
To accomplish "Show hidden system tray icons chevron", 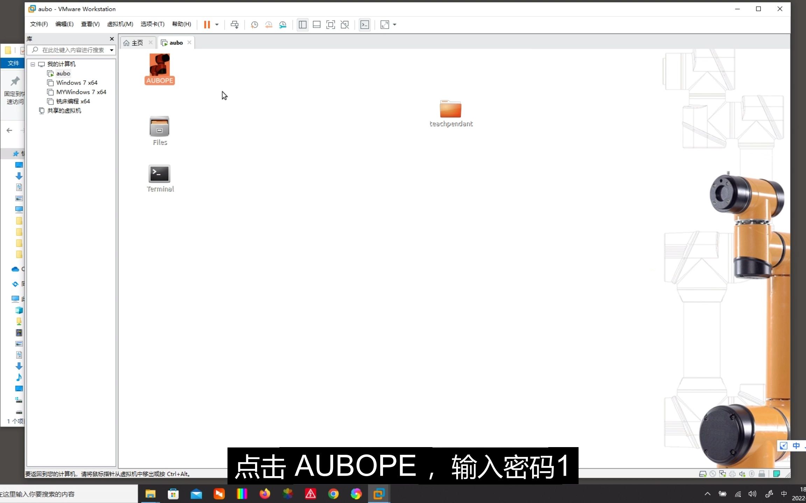I will click(707, 494).
